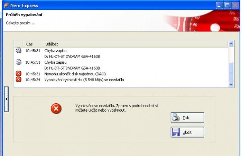Viewport: 242px width, 156px height.
Task: Click red error icon beside 'Vypalování rychlostí 4x'
Action: [19, 80]
